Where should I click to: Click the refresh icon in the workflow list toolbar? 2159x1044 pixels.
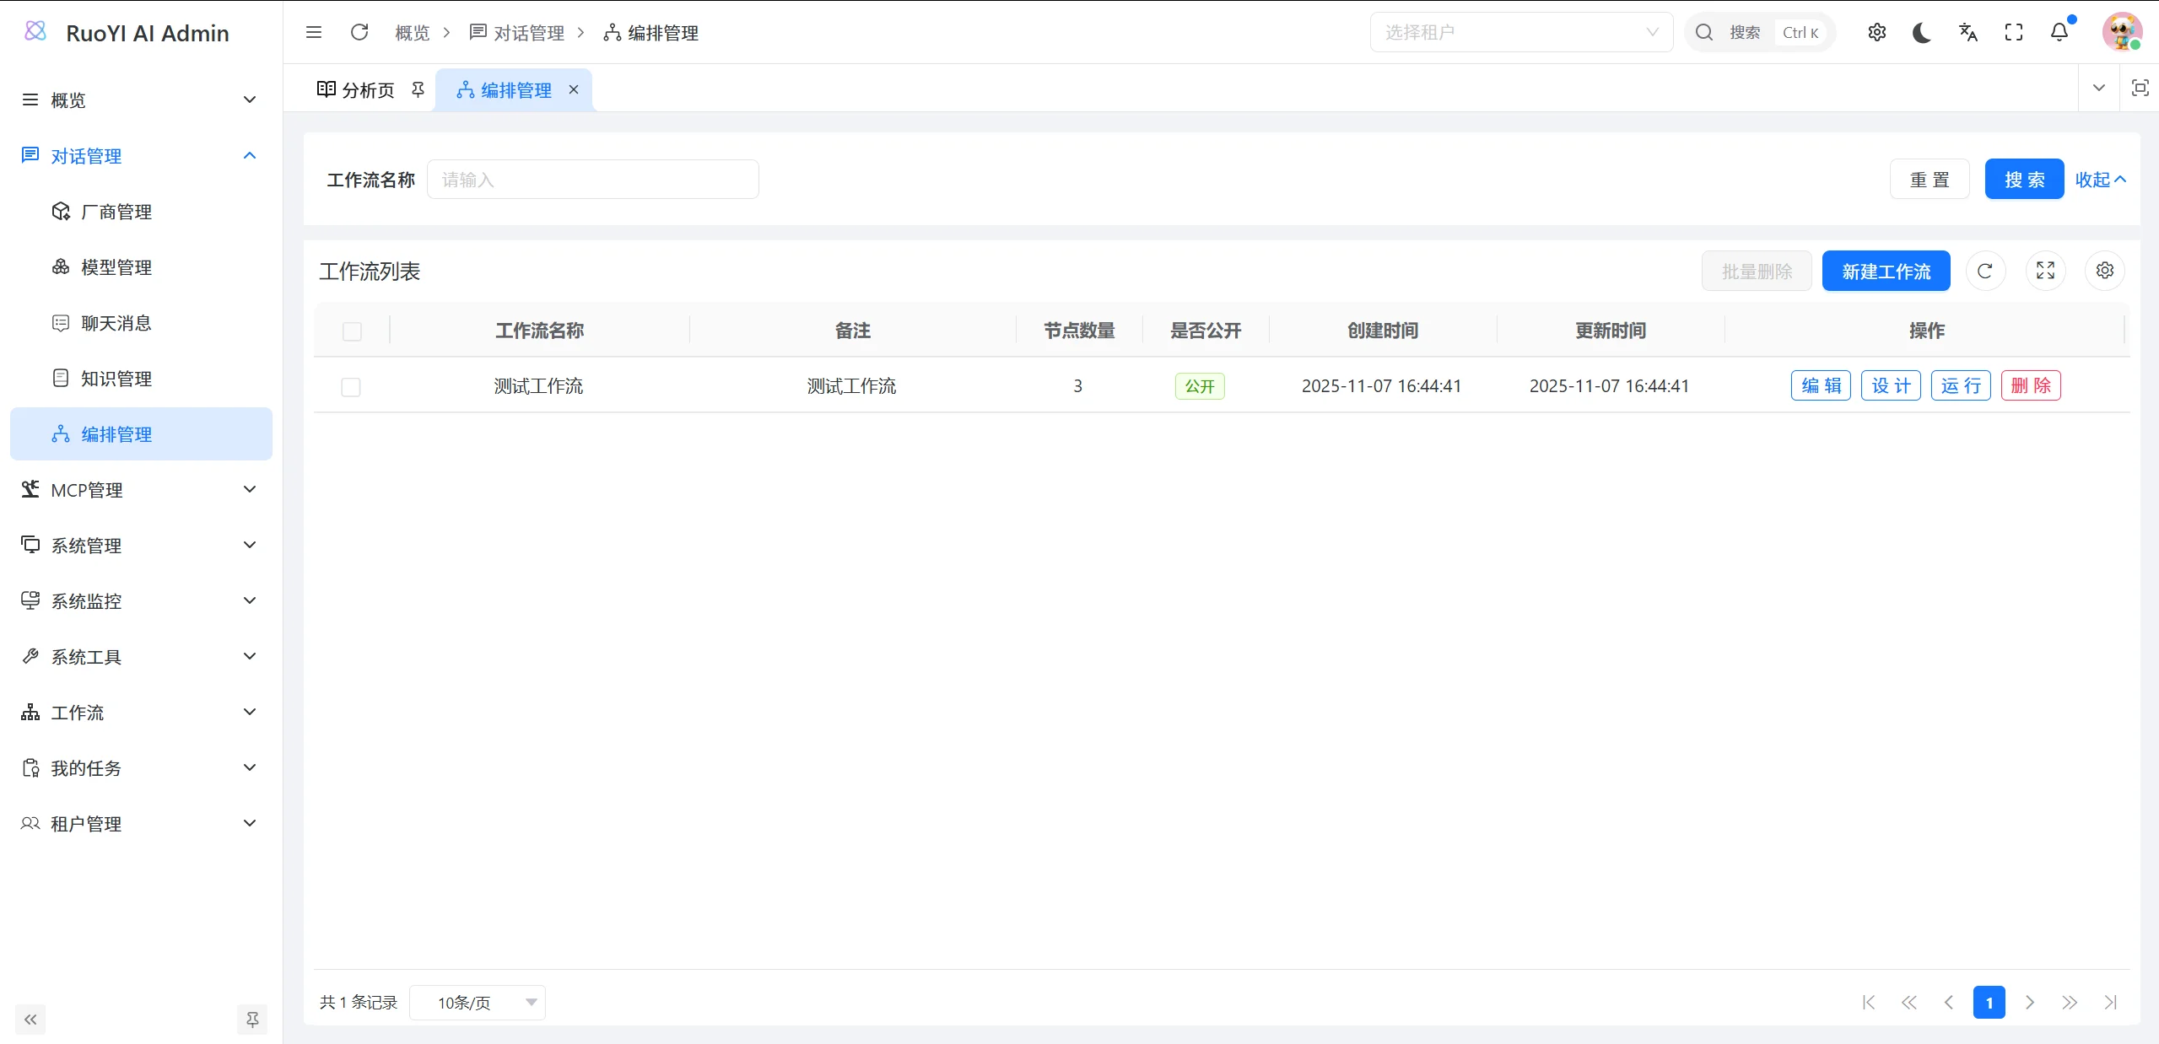point(1985,271)
